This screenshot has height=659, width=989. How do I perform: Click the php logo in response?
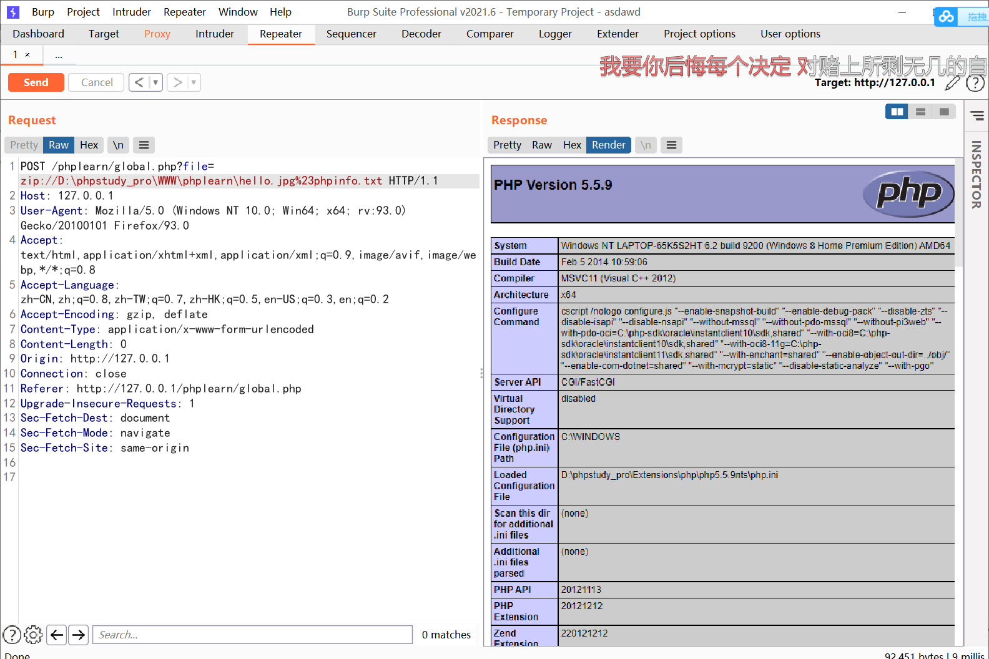click(x=908, y=193)
